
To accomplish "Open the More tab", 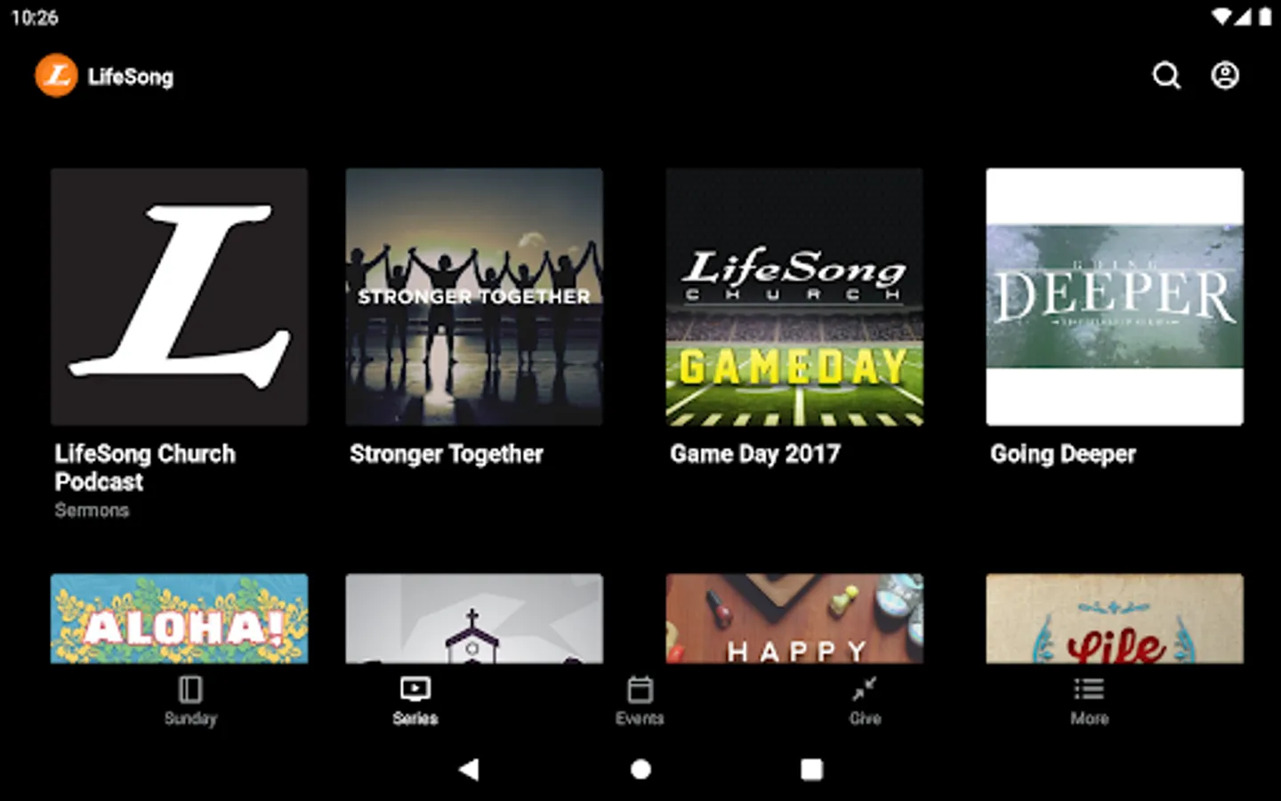I will (x=1090, y=701).
